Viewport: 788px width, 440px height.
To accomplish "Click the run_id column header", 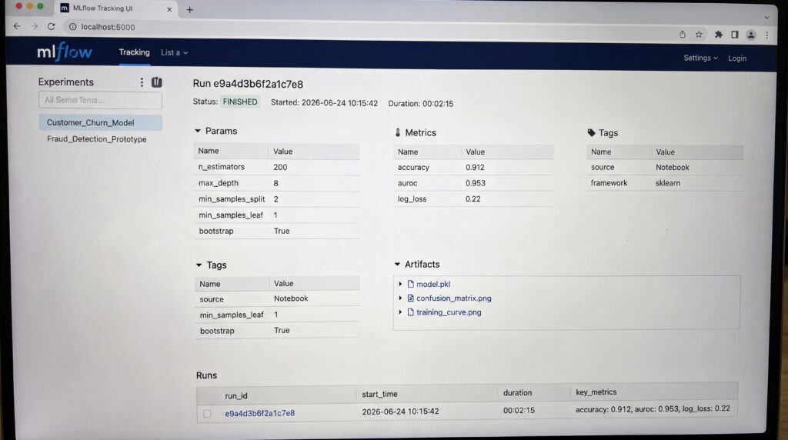I will 236,396.
